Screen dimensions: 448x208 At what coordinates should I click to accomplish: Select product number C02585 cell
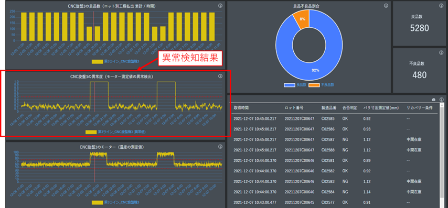click(327, 119)
